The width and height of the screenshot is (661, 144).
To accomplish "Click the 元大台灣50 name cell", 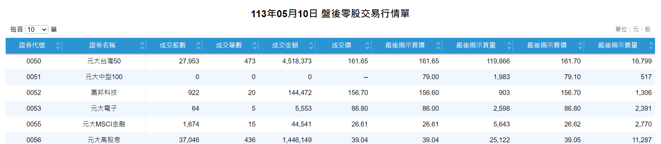I will point(104,61).
